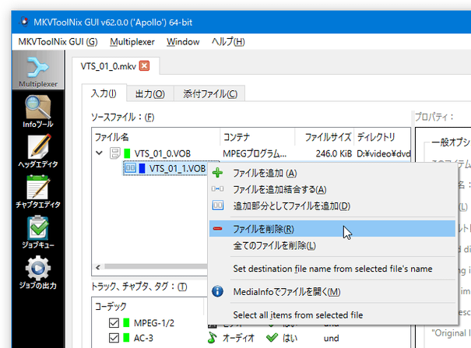
Task: Sort by the ファイルサイズ column header
Action: [x=325, y=137]
